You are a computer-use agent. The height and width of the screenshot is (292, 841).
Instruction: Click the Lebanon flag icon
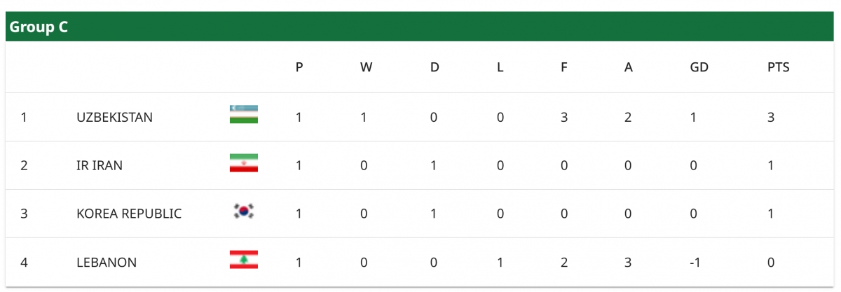[x=243, y=260]
